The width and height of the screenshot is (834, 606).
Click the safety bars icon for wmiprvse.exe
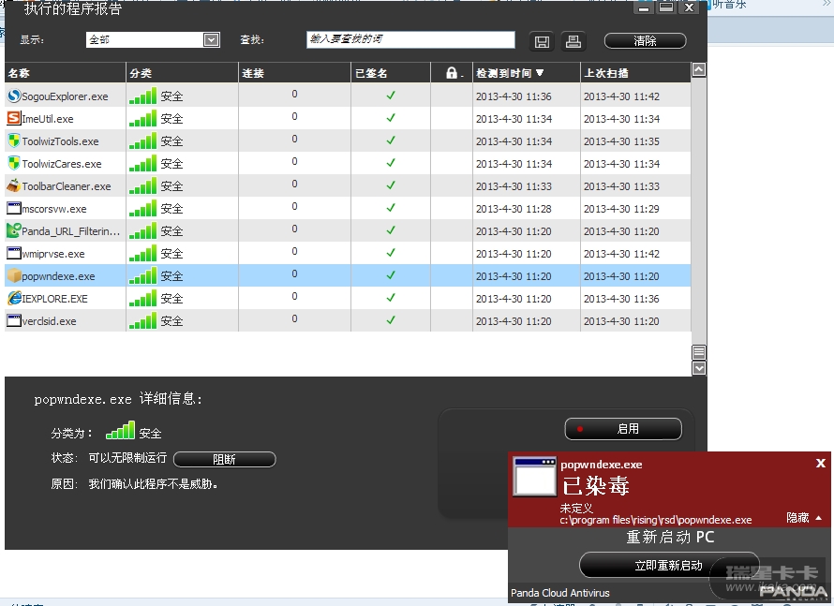(142, 253)
